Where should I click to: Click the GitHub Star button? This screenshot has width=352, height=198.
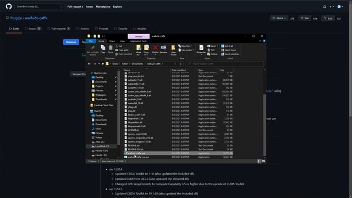pos(305,18)
